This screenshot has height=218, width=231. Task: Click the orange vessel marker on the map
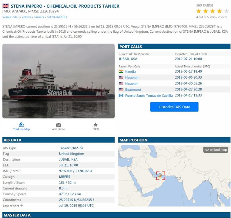click(x=160, y=176)
